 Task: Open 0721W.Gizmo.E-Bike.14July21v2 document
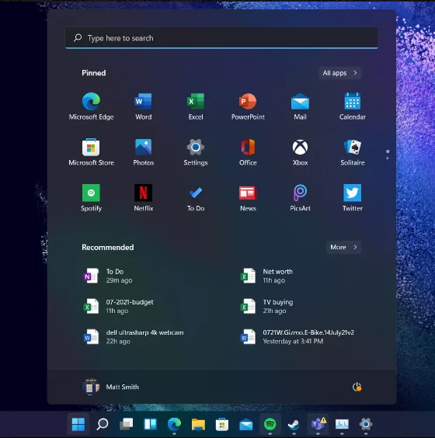click(297, 337)
